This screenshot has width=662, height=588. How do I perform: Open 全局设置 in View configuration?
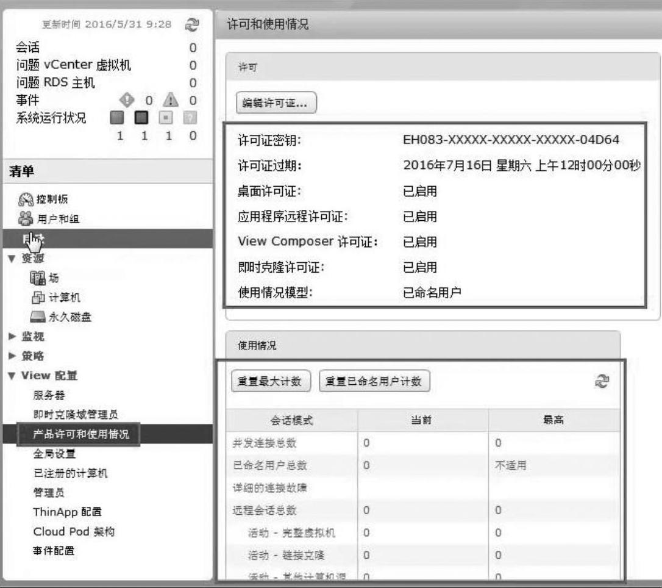pyautogui.click(x=54, y=454)
